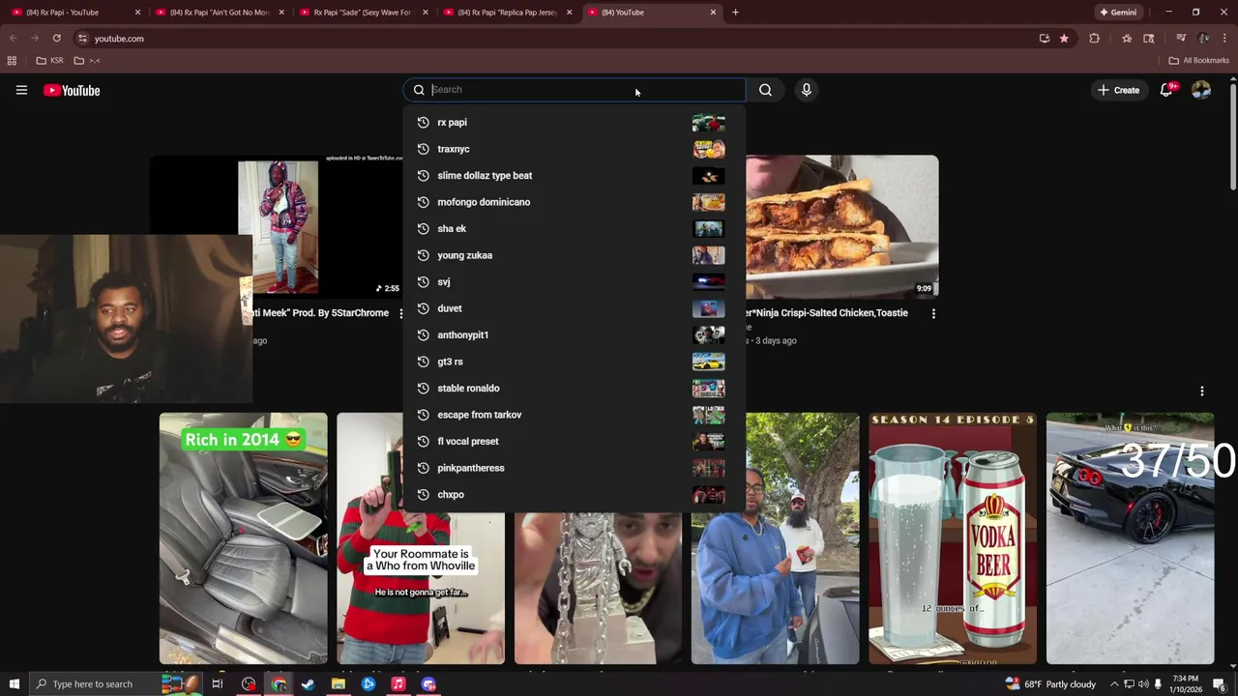Click the Create button
Image resolution: width=1238 pixels, height=696 pixels.
click(1118, 90)
